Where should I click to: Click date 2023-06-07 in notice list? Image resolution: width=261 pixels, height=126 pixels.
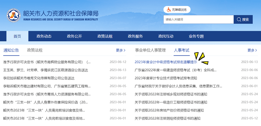pos(118,78)
